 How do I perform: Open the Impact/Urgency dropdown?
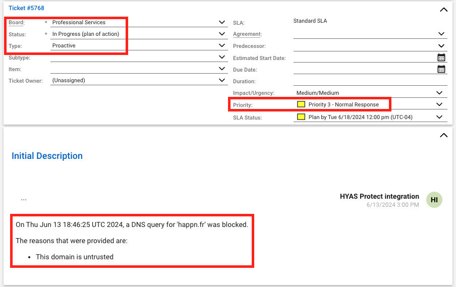[x=439, y=93]
